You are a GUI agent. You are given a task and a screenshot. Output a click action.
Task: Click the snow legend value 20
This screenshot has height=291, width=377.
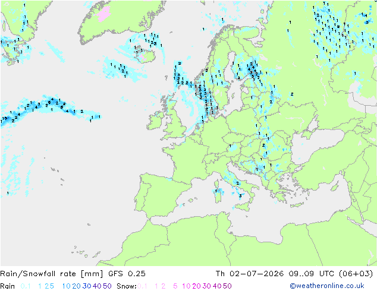196,286
